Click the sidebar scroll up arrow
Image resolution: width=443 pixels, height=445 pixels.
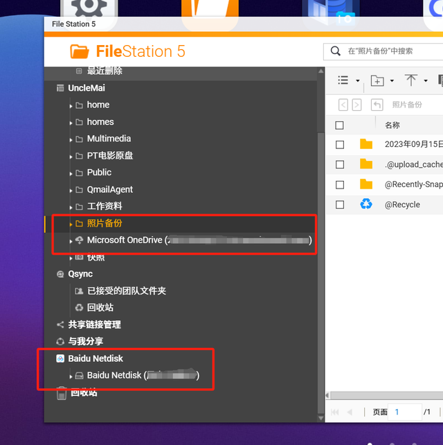[x=321, y=71]
